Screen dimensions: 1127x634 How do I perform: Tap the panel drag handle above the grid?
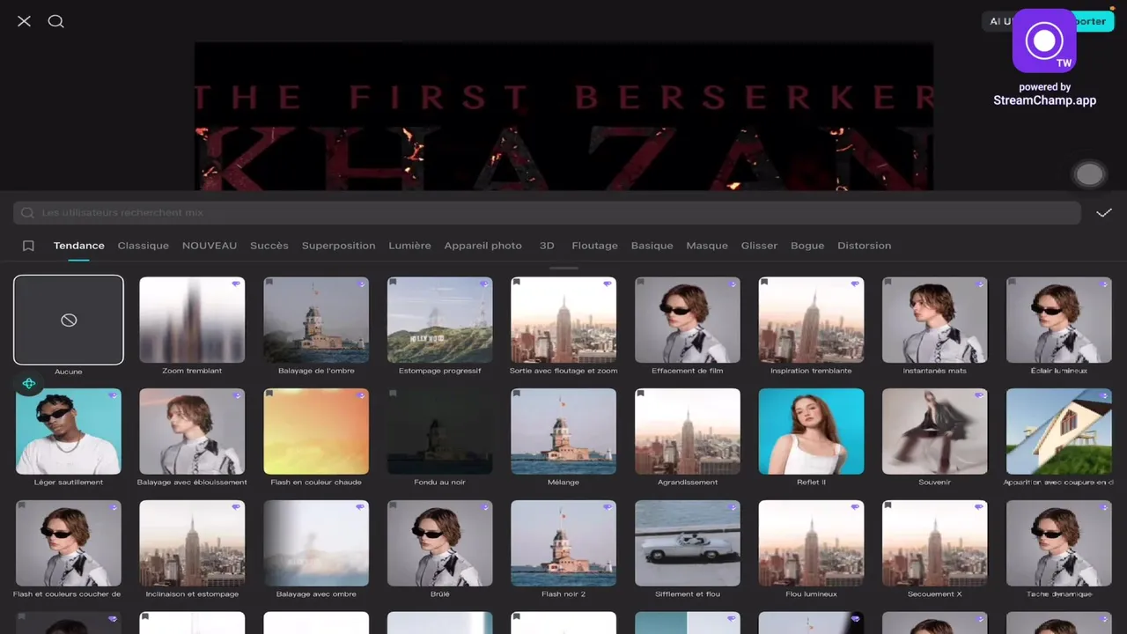tap(563, 268)
